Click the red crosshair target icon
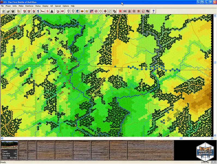Screen dimensions: 217x164 pyautogui.click(x=96, y=11)
